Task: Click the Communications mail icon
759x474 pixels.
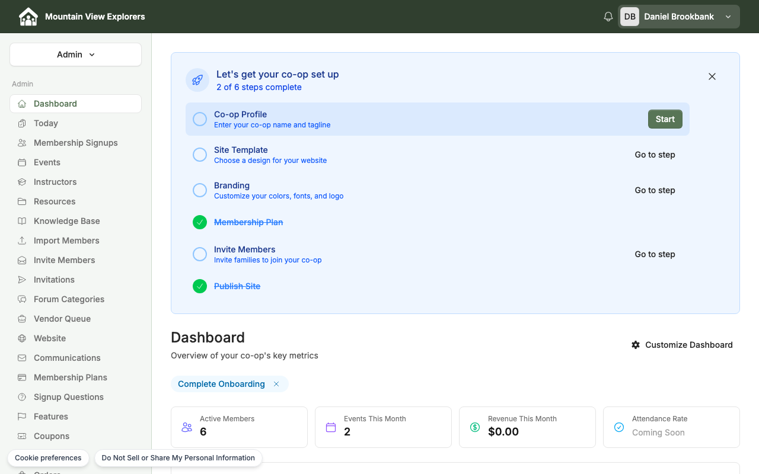Action: [22, 358]
